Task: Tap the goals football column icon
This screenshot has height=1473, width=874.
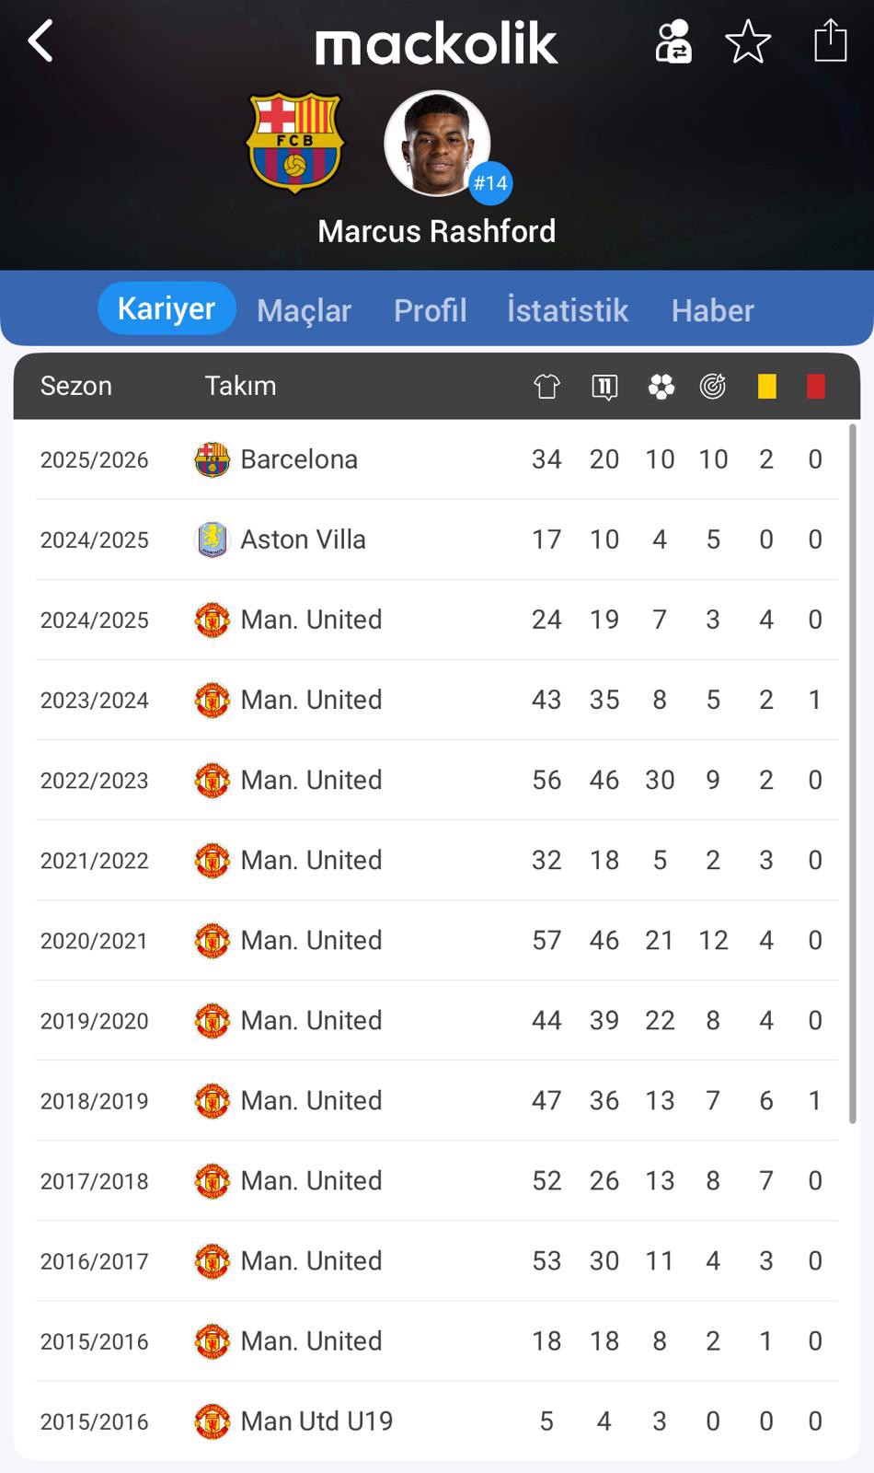Action: (x=661, y=387)
